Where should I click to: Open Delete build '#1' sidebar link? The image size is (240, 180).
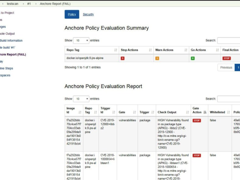click(7, 48)
